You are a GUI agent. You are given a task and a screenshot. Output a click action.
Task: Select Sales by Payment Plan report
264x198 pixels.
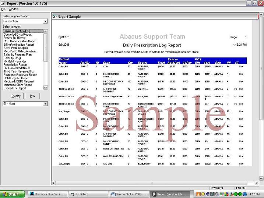click(x=18, y=55)
